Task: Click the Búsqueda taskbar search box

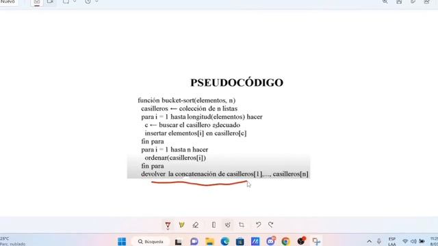Action: 151,241
